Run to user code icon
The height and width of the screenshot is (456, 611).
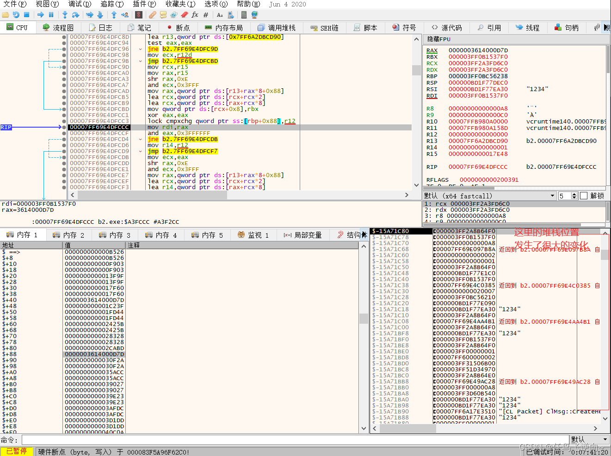125,15
